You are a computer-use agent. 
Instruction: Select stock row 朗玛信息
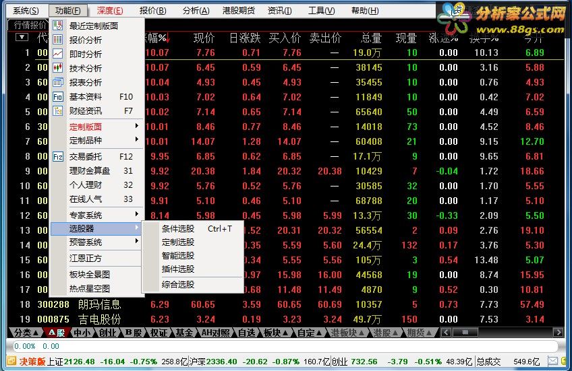pyautogui.click(x=285, y=304)
